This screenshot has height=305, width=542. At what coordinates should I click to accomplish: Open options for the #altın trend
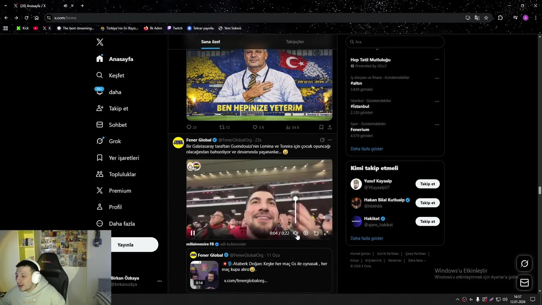[437, 78]
